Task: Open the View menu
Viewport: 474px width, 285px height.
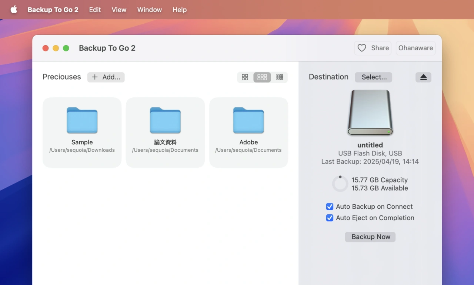Action: 119,10
